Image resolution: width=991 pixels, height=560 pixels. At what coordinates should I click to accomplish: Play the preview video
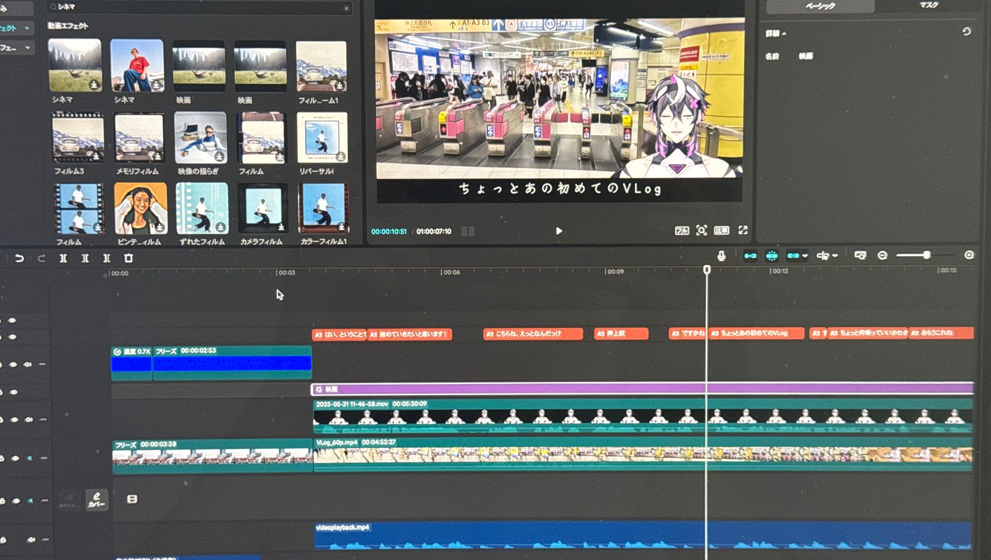click(x=559, y=230)
